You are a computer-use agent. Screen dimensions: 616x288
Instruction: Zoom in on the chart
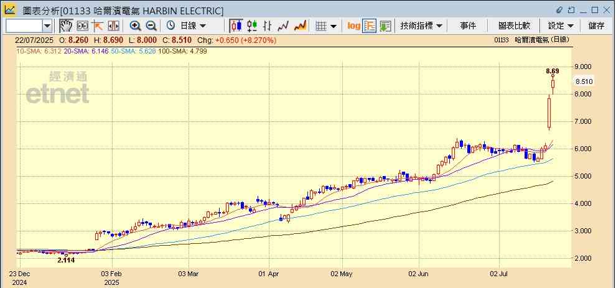pyautogui.click(x=136, y=26)
